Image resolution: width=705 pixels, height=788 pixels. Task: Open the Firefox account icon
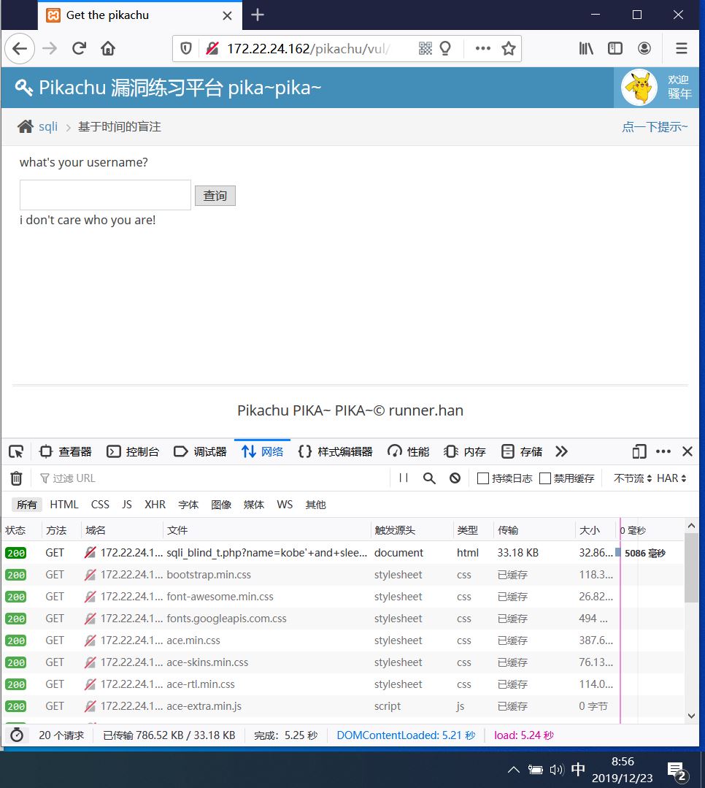click(644, 48)
